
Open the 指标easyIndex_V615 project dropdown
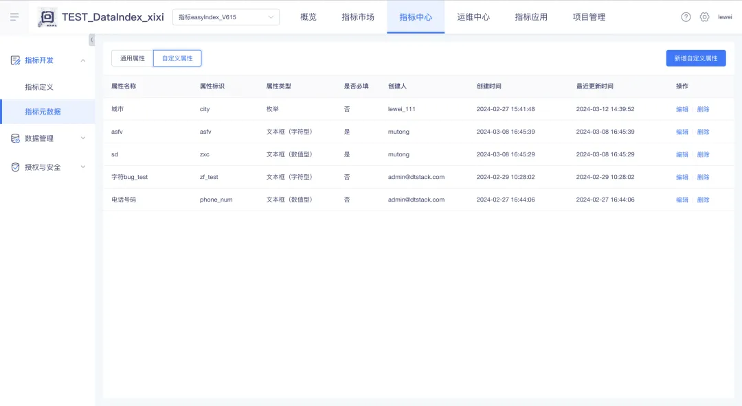pos(226,17)
